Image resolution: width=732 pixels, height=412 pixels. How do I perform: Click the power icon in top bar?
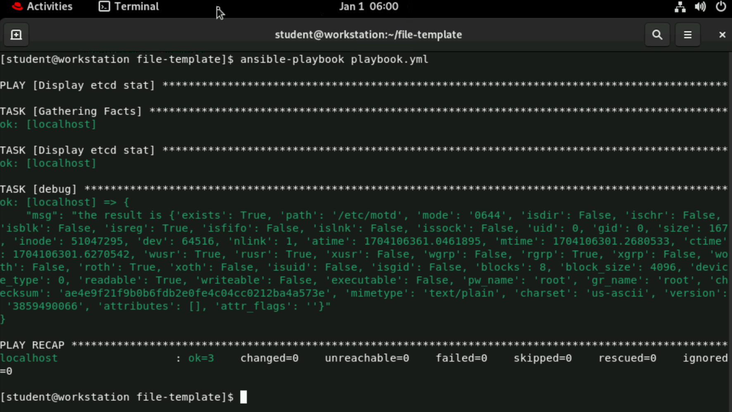tap(721, 7)
